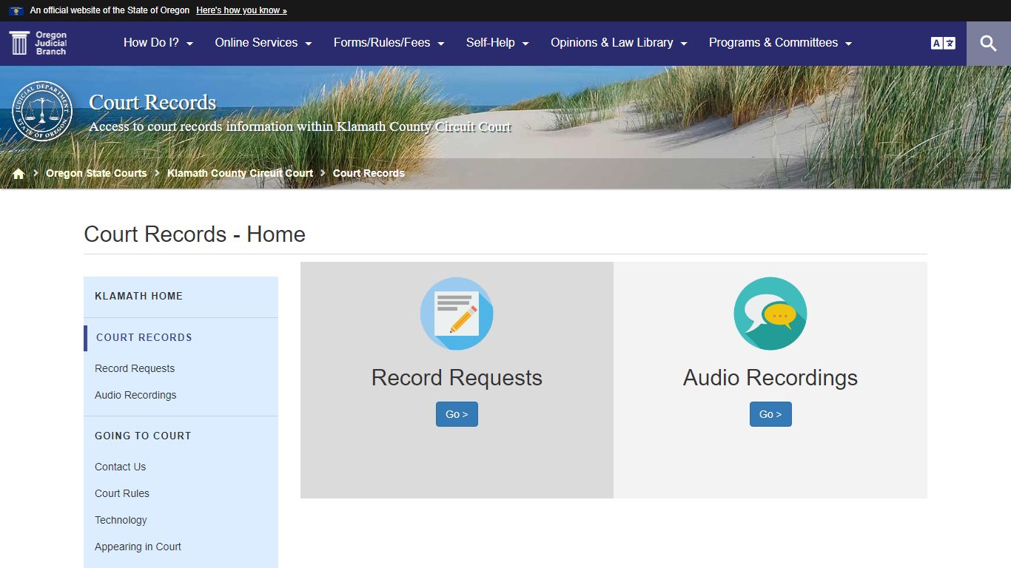The image size is (1011, 568).
Task: Click the Court Records banner title
Action: tap(152, 102)
